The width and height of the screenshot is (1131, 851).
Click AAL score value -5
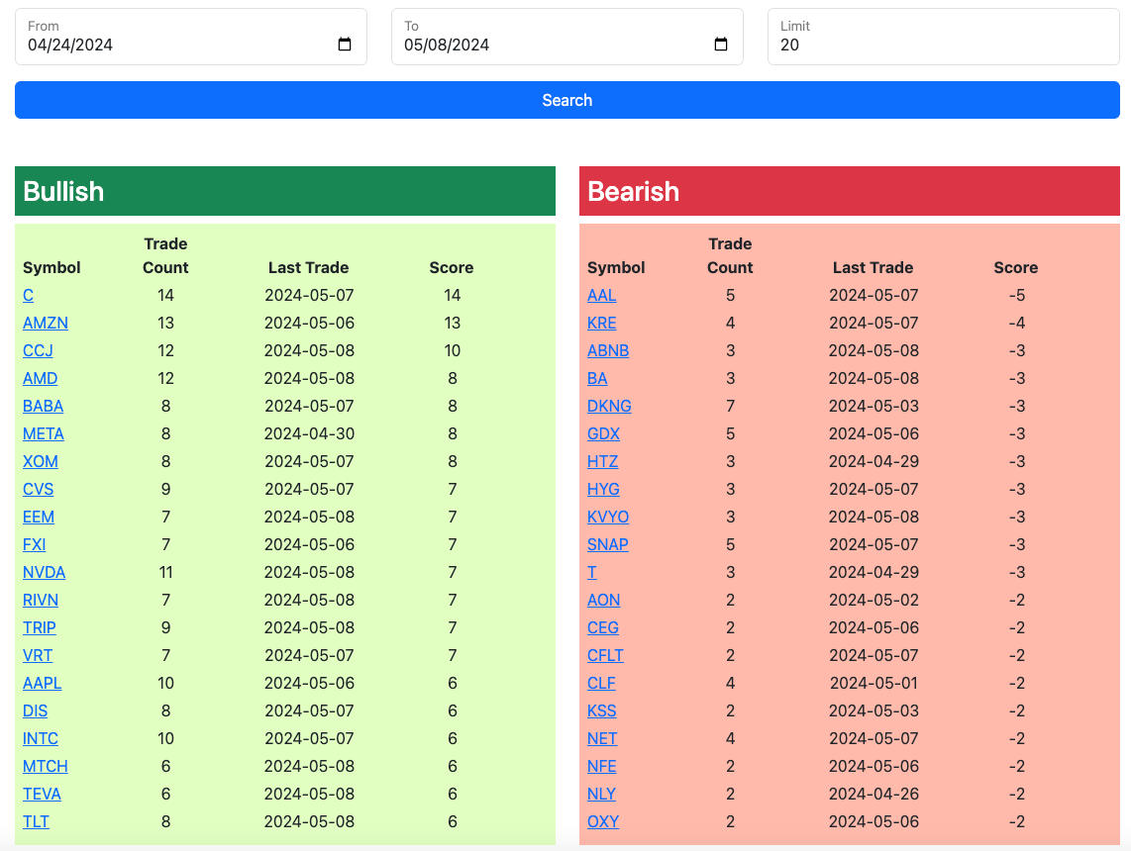pyautogui.click(x=1016, y=296)
